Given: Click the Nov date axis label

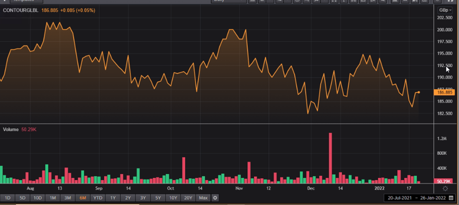Looking at the screenshot, I should point(239,188).
